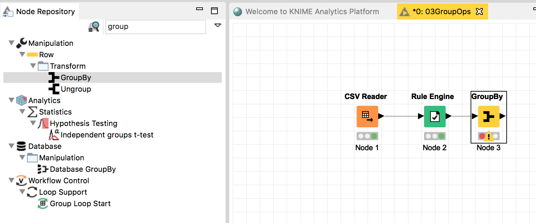Collapse the Manipulation category in repository
Image resolution: width=536 pixels, height=223 pixels.
[11, 43]
